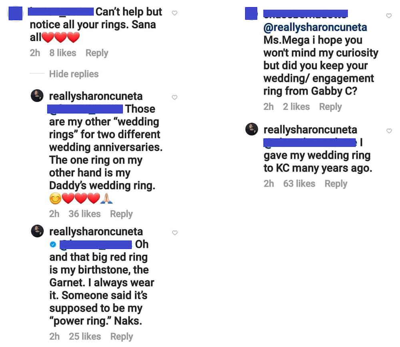Image resolution: width=400 pixels, height=347 pixels.
Task: Like the "Those are my other wedding rings" reply
Action: 174,97
